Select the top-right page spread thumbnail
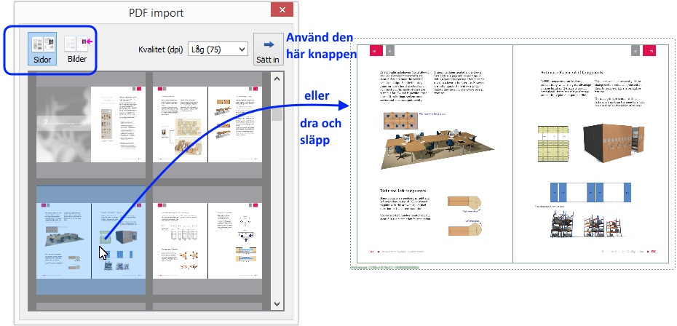This screenshot has width=677, height=326. pos(207,124)
